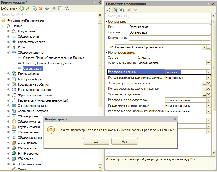Screen dimensions: 217x172
Task: Open the Разделение данных dropdown
Action: point(208,72)
